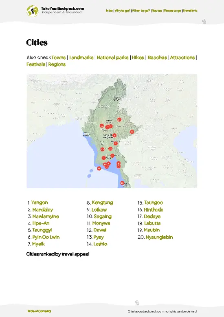Follow the Regions link
Image resolution: width=224 pixels, height=317 pixels.
coord(57,64)
